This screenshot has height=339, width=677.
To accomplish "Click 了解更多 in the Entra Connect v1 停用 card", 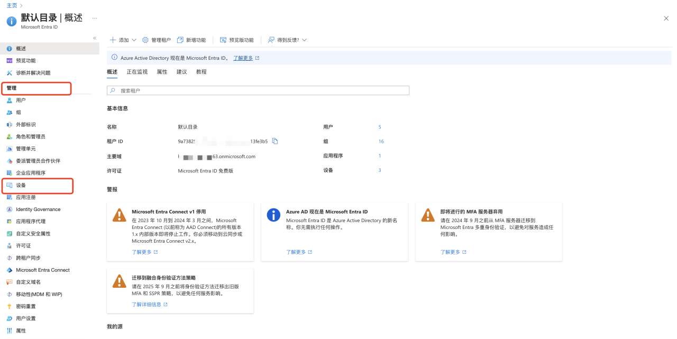I will coord(144,252).
